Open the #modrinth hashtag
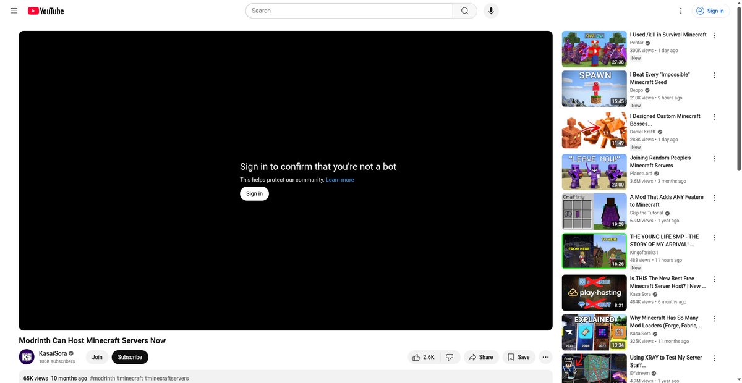This screenshot has width=742, height=383. coord(102,378)
